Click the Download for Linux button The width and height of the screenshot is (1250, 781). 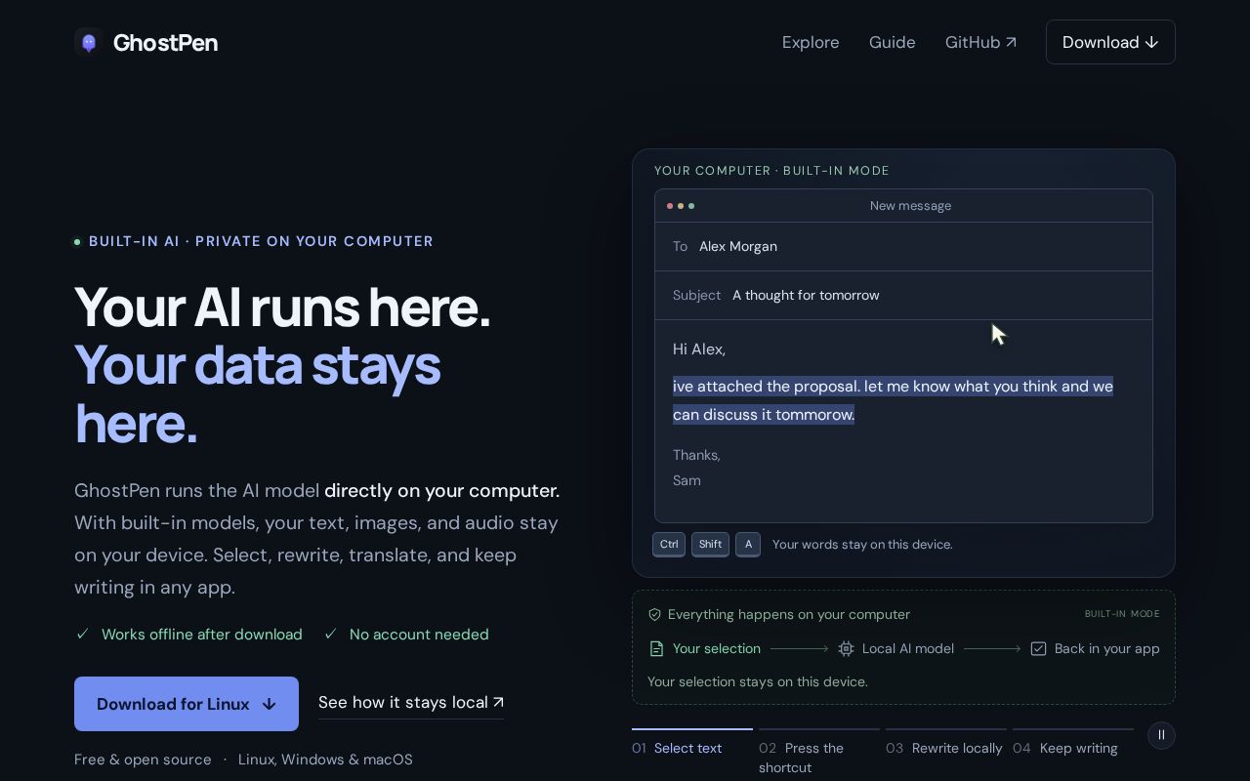187,704
